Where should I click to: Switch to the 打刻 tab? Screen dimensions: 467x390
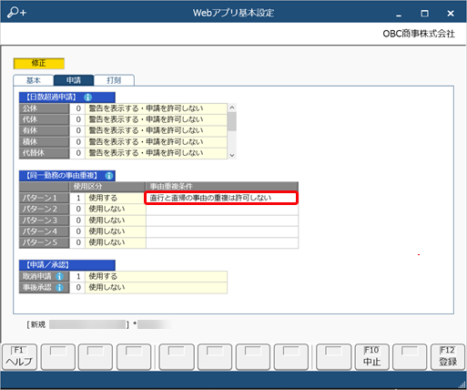point(114,80)
